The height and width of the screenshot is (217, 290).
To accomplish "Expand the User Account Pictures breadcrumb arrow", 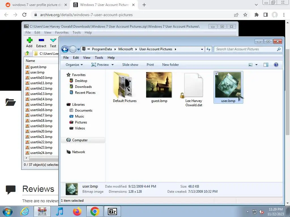I will click(x=176, y=49).
